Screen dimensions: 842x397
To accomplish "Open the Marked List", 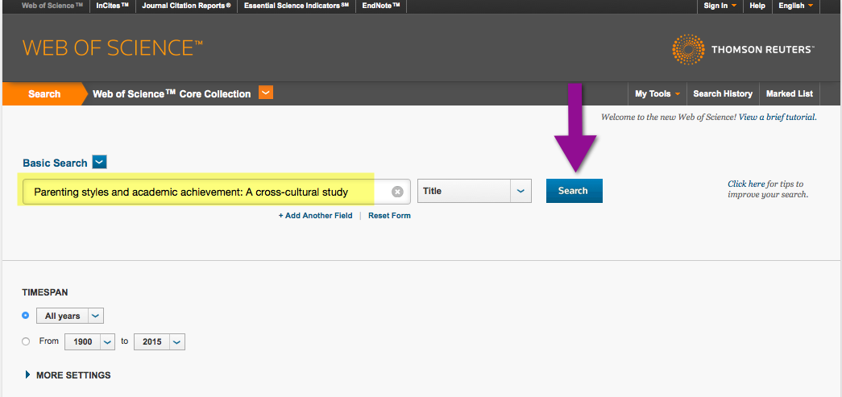I will [790, 93].
